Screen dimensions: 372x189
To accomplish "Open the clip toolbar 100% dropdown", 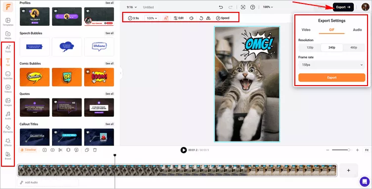I will click(x=152, y=18).
